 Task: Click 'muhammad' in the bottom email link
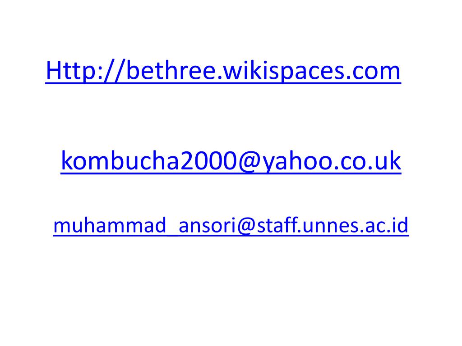pyautogui.click(x=110, y=226)
